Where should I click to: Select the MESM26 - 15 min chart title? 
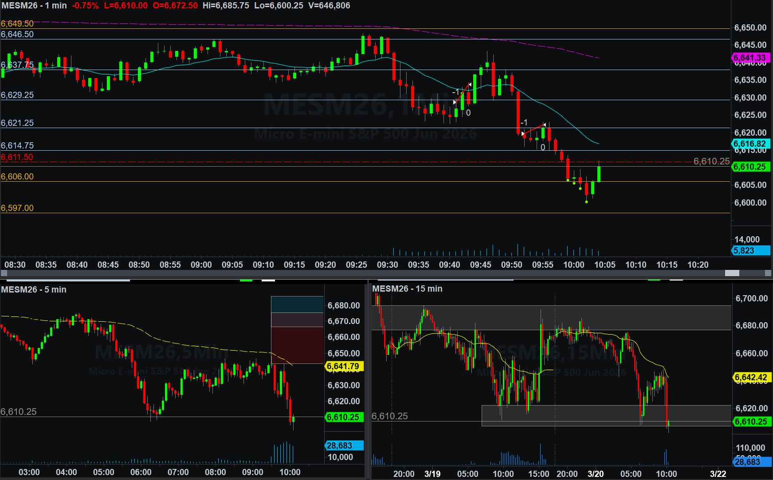click(407, 289)
